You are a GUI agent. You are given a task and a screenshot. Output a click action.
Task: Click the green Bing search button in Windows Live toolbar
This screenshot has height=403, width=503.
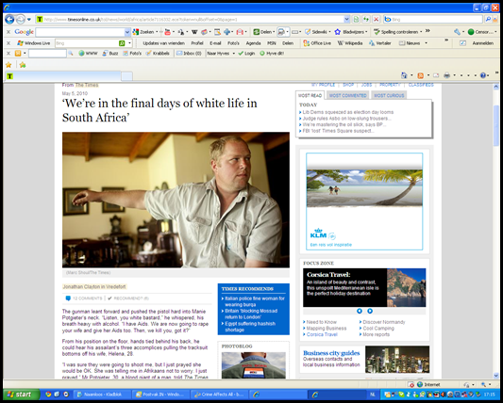tap(122, 43)
